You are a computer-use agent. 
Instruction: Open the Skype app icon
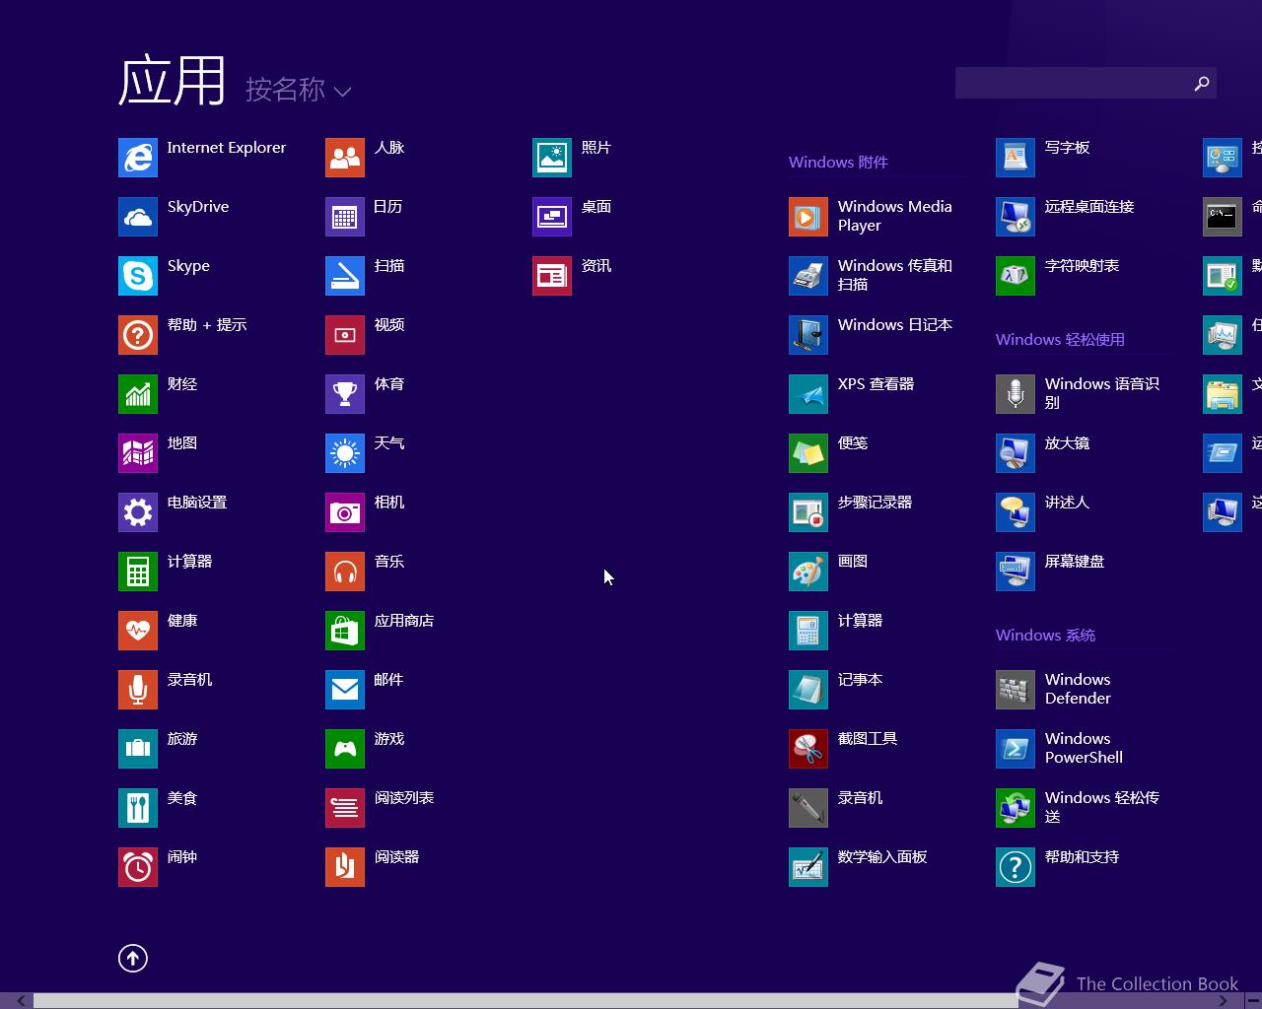pyautogui.click(x=138, y=276)
